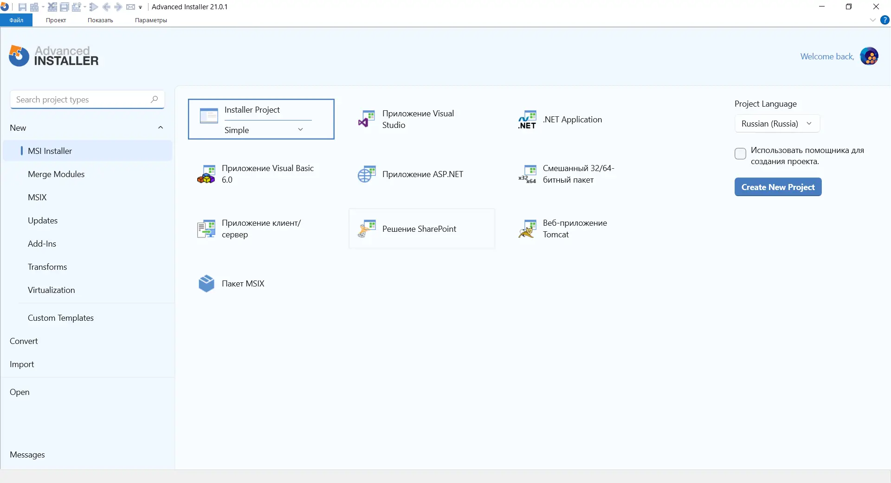Screen dimensions: 891x483
Task: Click the search magnifier in the search field
Action: tap(155, 100)
